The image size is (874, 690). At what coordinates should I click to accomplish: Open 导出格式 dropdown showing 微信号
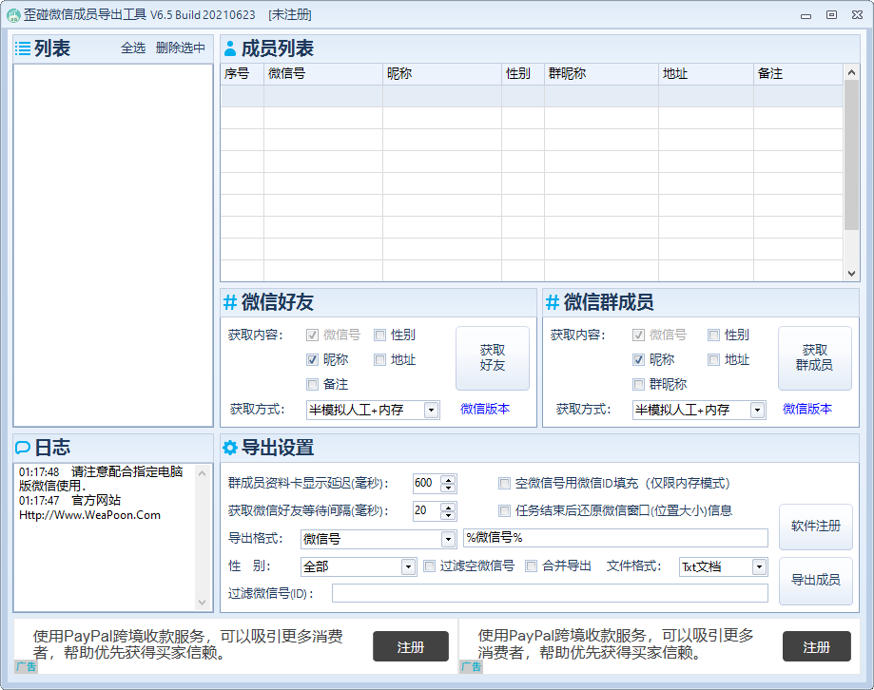pos(448,539)
